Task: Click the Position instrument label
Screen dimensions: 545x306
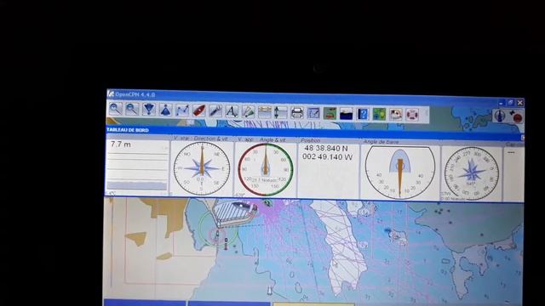Action: (310, 140)
